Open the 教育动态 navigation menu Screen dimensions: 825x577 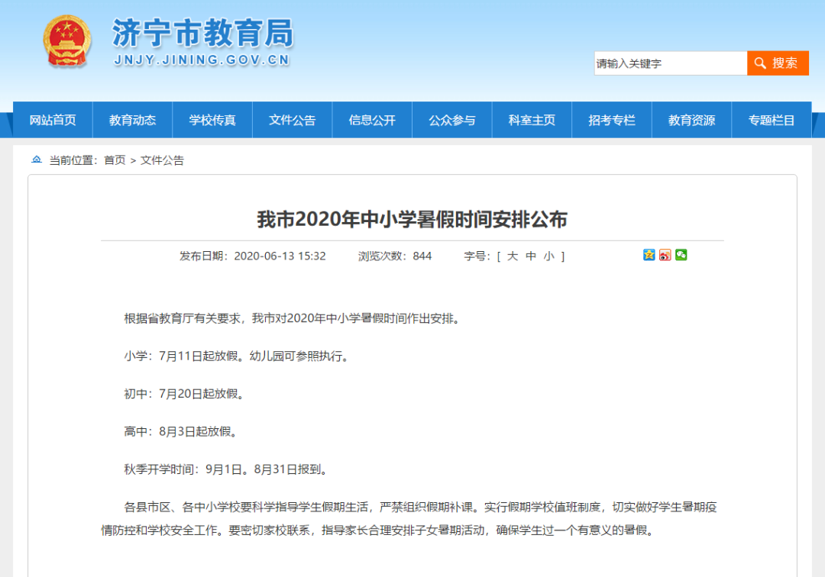(132, 120)
